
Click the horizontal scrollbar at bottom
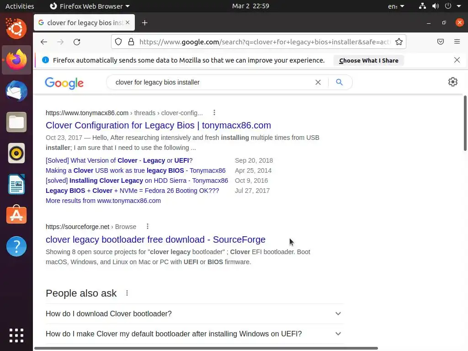[x=206, y=348]
